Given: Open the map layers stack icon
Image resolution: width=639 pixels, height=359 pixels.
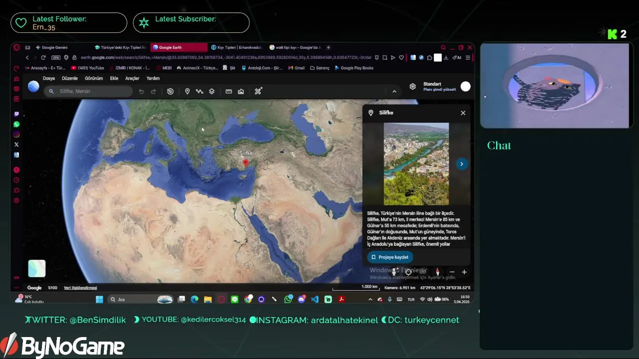Looking at the screenshot, I should (212, 91).
